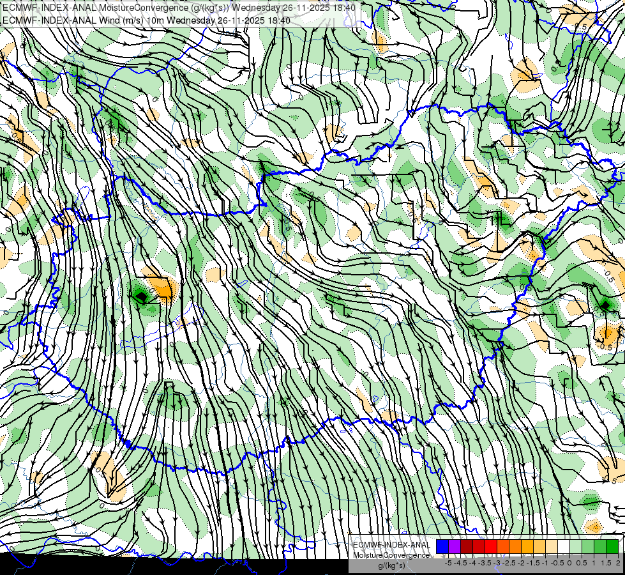Viewport: 625px width, 575px height.
Task: Click the 'Wind (m/s) 10m' title line
Action: [x=146, y=20]
